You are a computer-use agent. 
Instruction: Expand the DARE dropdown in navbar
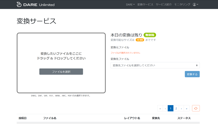click(130, 5)
